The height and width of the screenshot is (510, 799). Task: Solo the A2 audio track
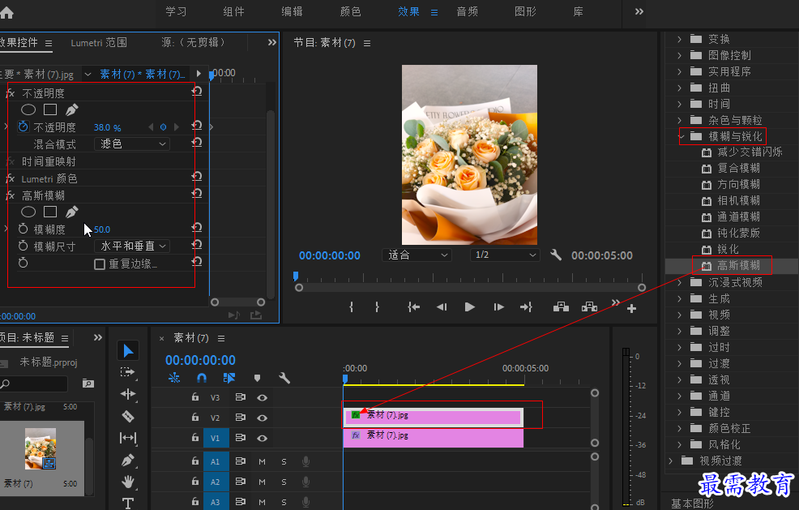284,482
